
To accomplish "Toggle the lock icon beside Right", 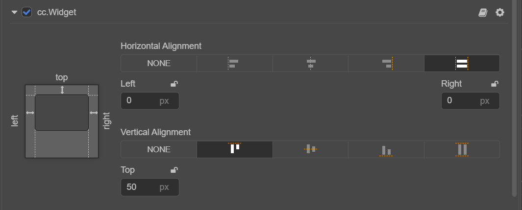I will pos(495,84).
